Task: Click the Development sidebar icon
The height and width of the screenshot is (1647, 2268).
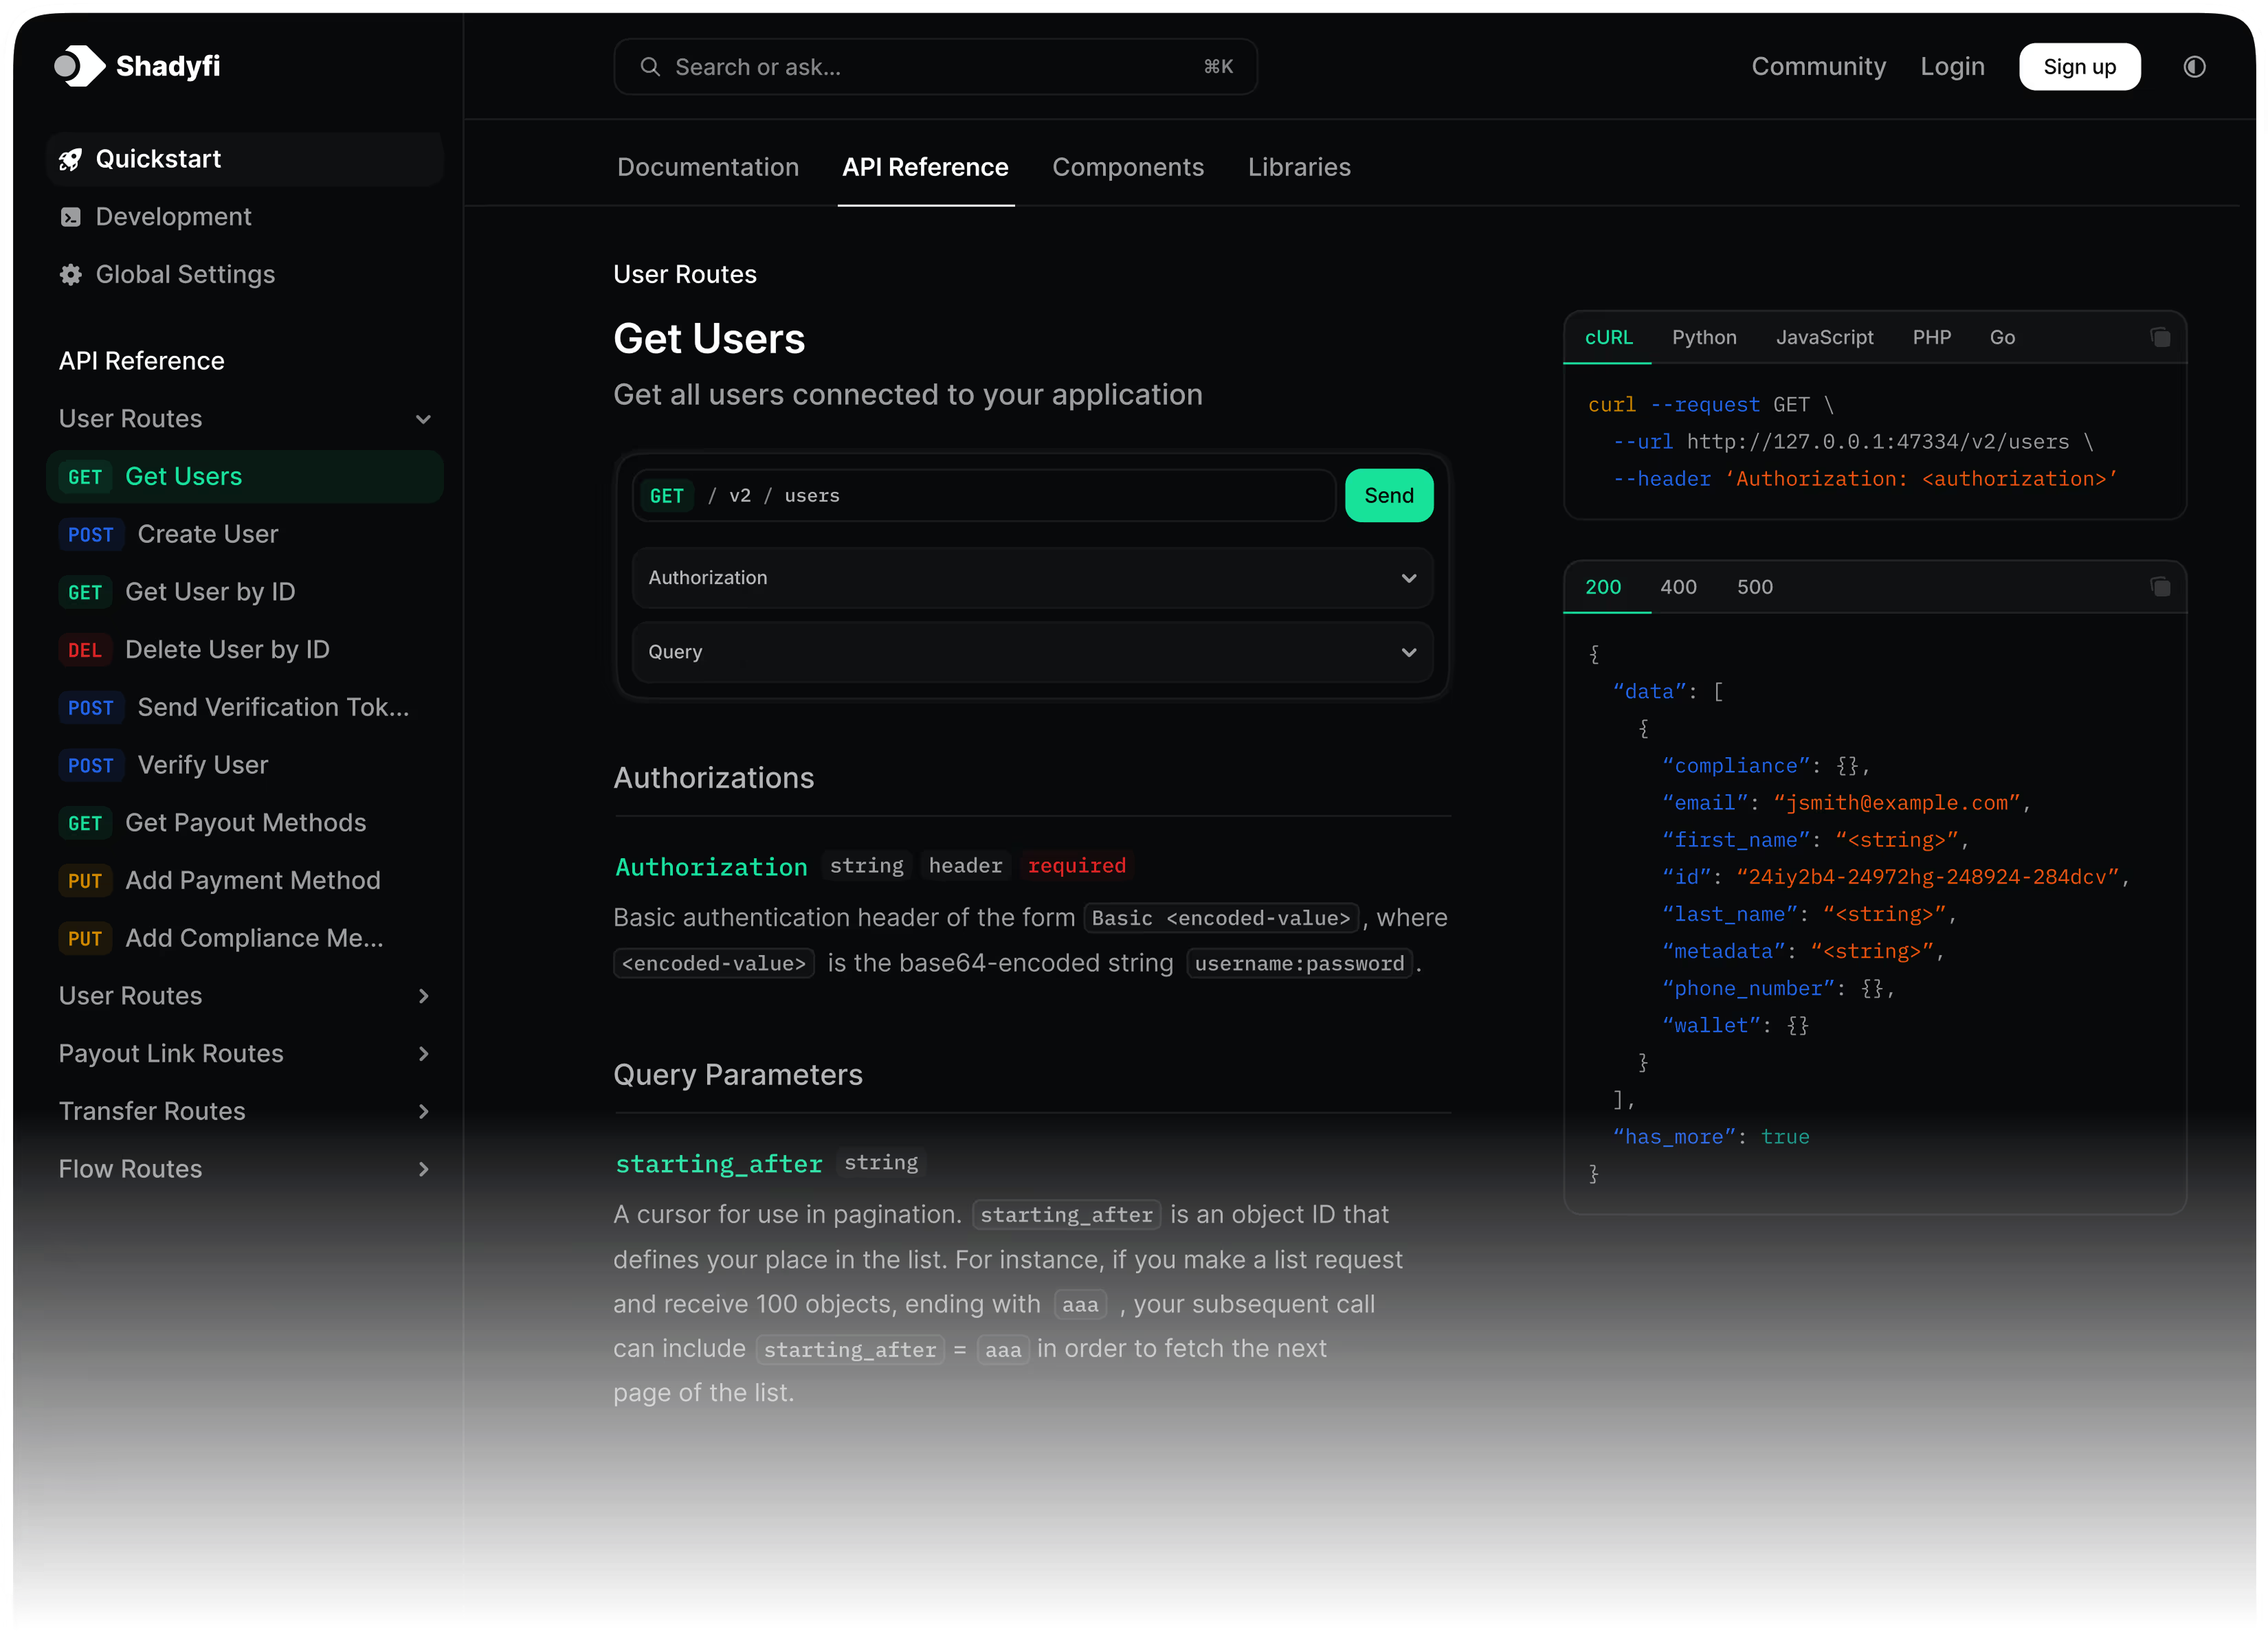Action: click(x=70, y=216)
